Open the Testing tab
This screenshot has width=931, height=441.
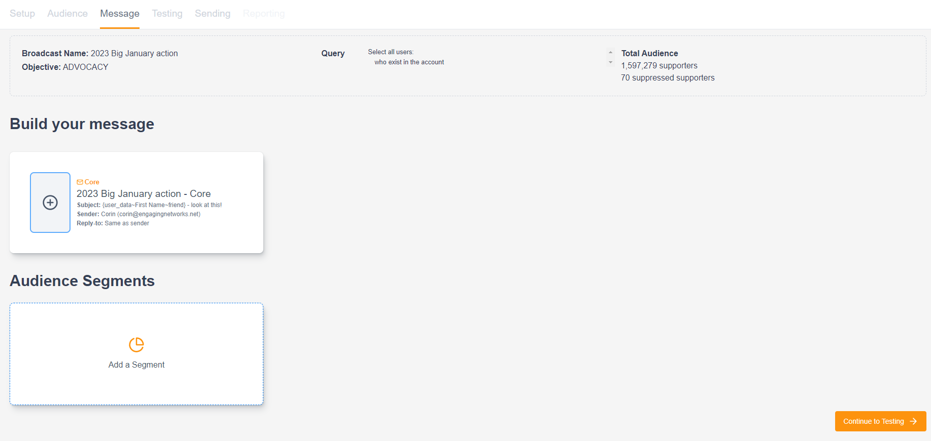pos(167,14)
